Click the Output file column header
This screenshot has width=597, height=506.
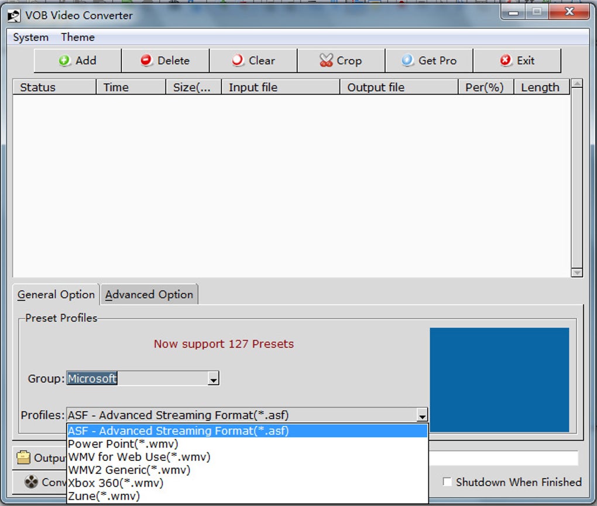coord(399,87)
